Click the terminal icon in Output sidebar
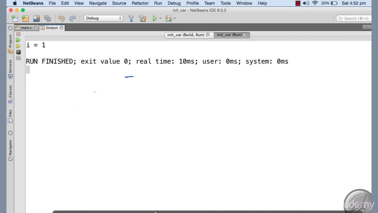Screen dimensions: 378x213 tap(18, 52)
